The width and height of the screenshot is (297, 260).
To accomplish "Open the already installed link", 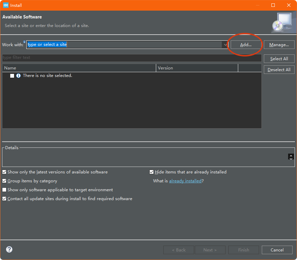I will point(185,181).
